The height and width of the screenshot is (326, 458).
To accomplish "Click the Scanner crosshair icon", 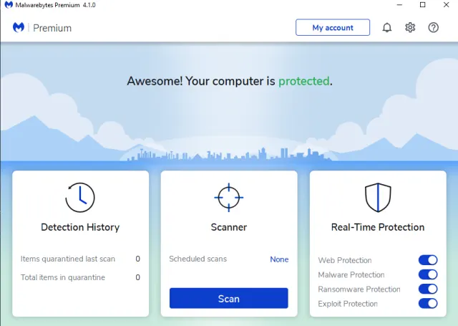I will coord(229,197).
